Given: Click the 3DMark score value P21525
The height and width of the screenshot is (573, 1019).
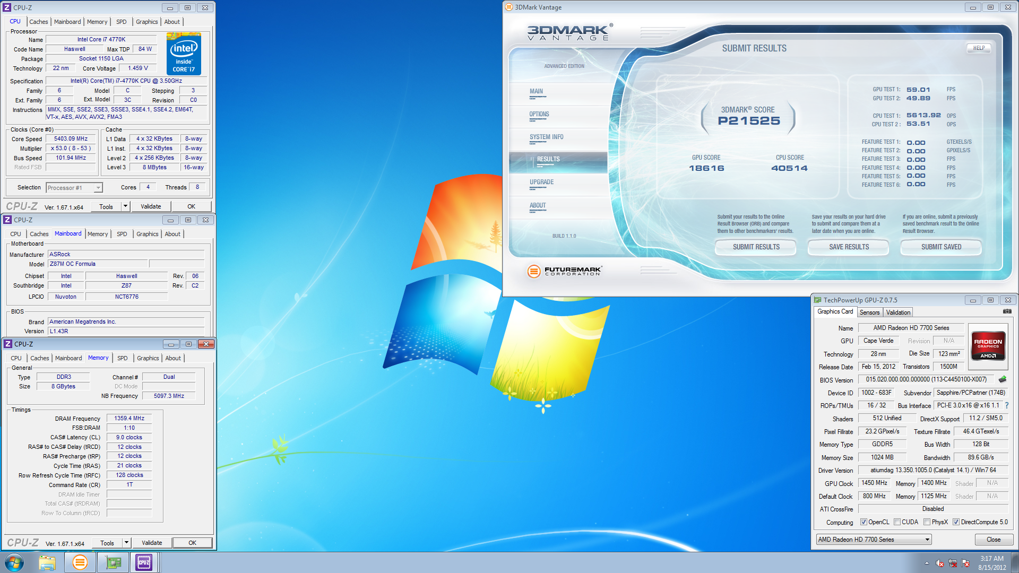Looking at the screenshot, I should (749, 120).
